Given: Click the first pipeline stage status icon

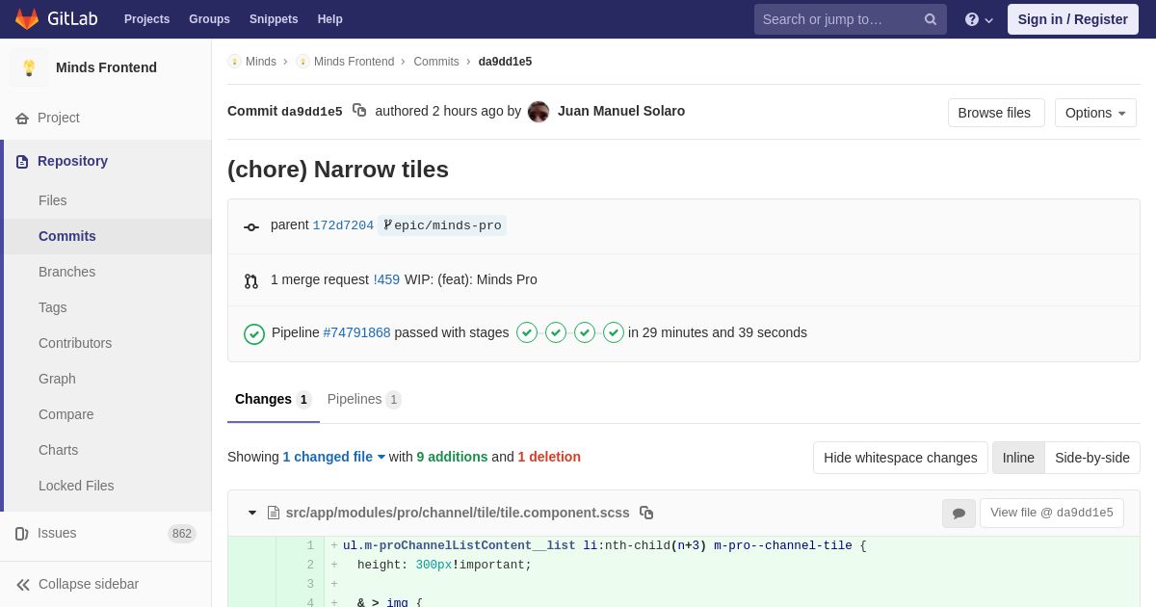Looking at the screenshot, I should [527, 332].
